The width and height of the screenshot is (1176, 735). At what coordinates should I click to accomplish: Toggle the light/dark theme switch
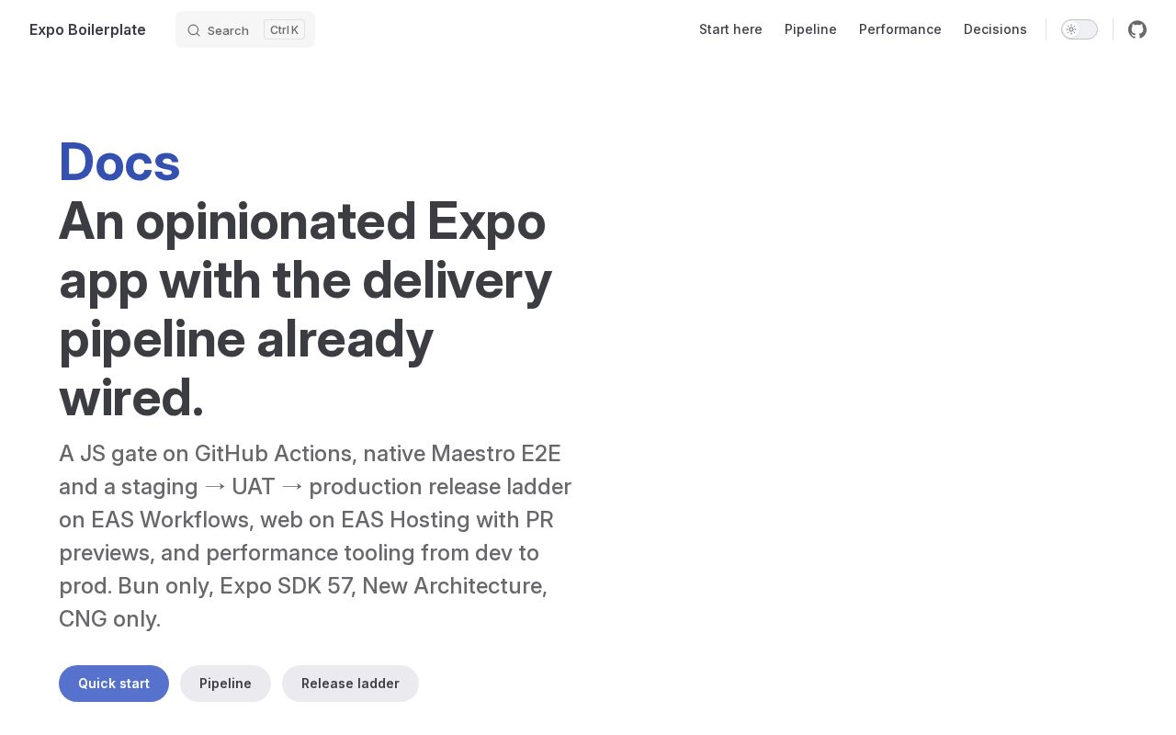click(1080, 29)
